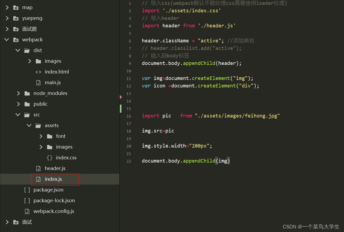Click the webpack.config.js file icon
This screenshot has width=344, height=232.
(x=27, y=211)
